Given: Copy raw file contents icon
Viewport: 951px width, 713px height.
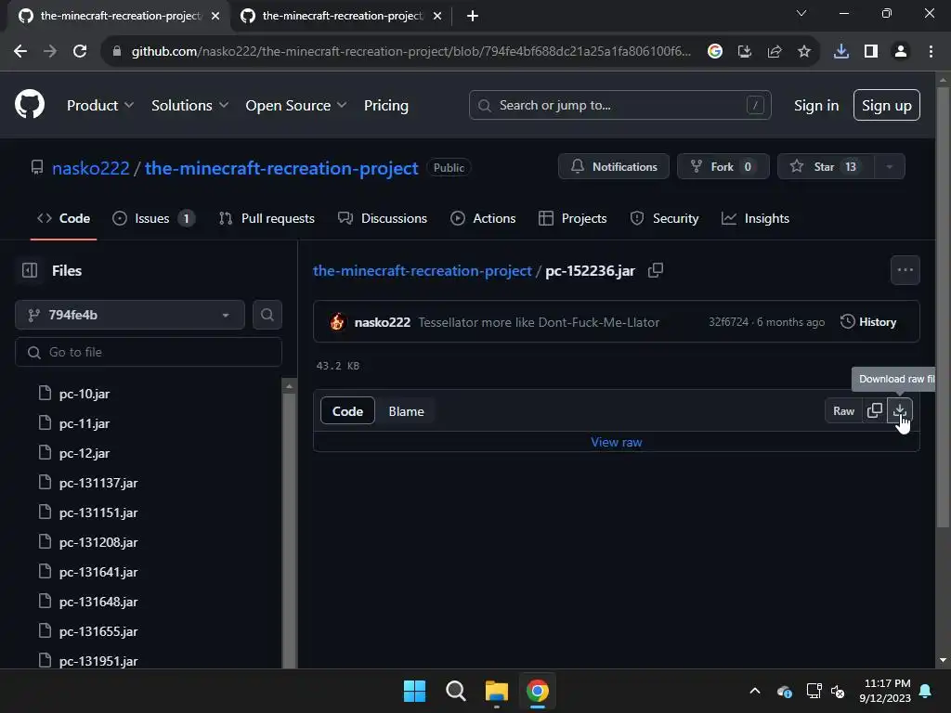Looking at the screenshot, I should click(875, 411).
